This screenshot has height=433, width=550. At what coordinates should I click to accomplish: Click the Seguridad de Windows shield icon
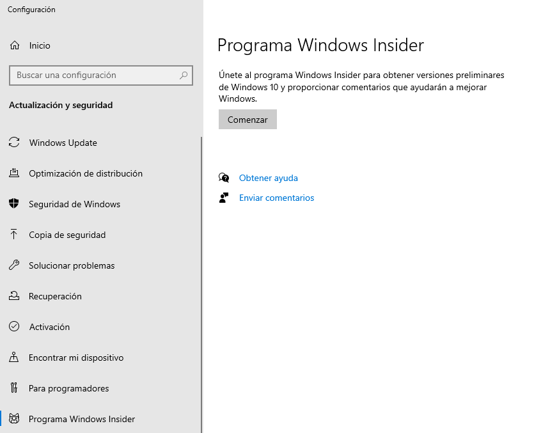(x=14, y=204)
